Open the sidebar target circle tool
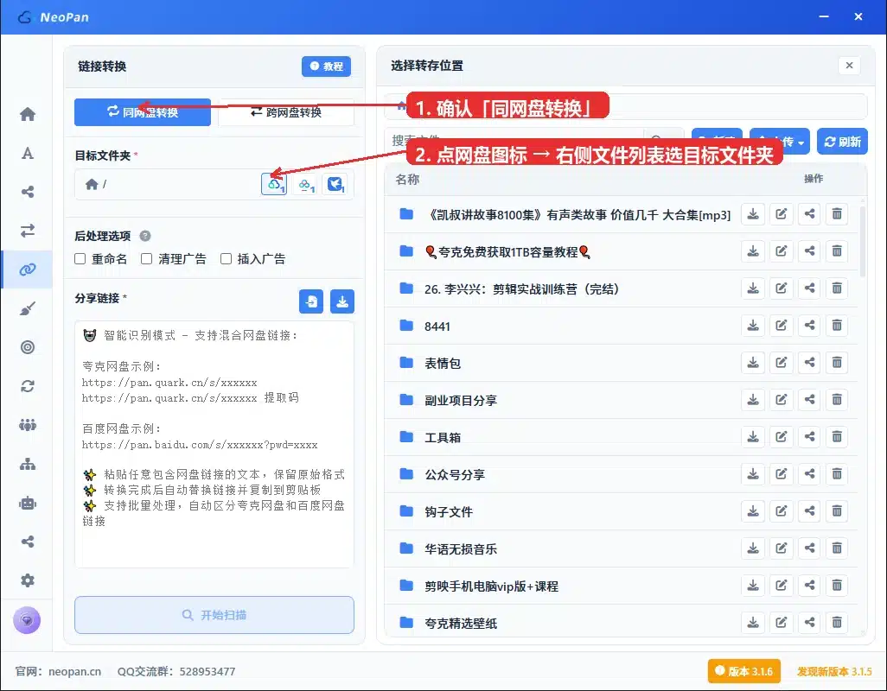Viewport: 887px width, 691px height. pos(27,347)
